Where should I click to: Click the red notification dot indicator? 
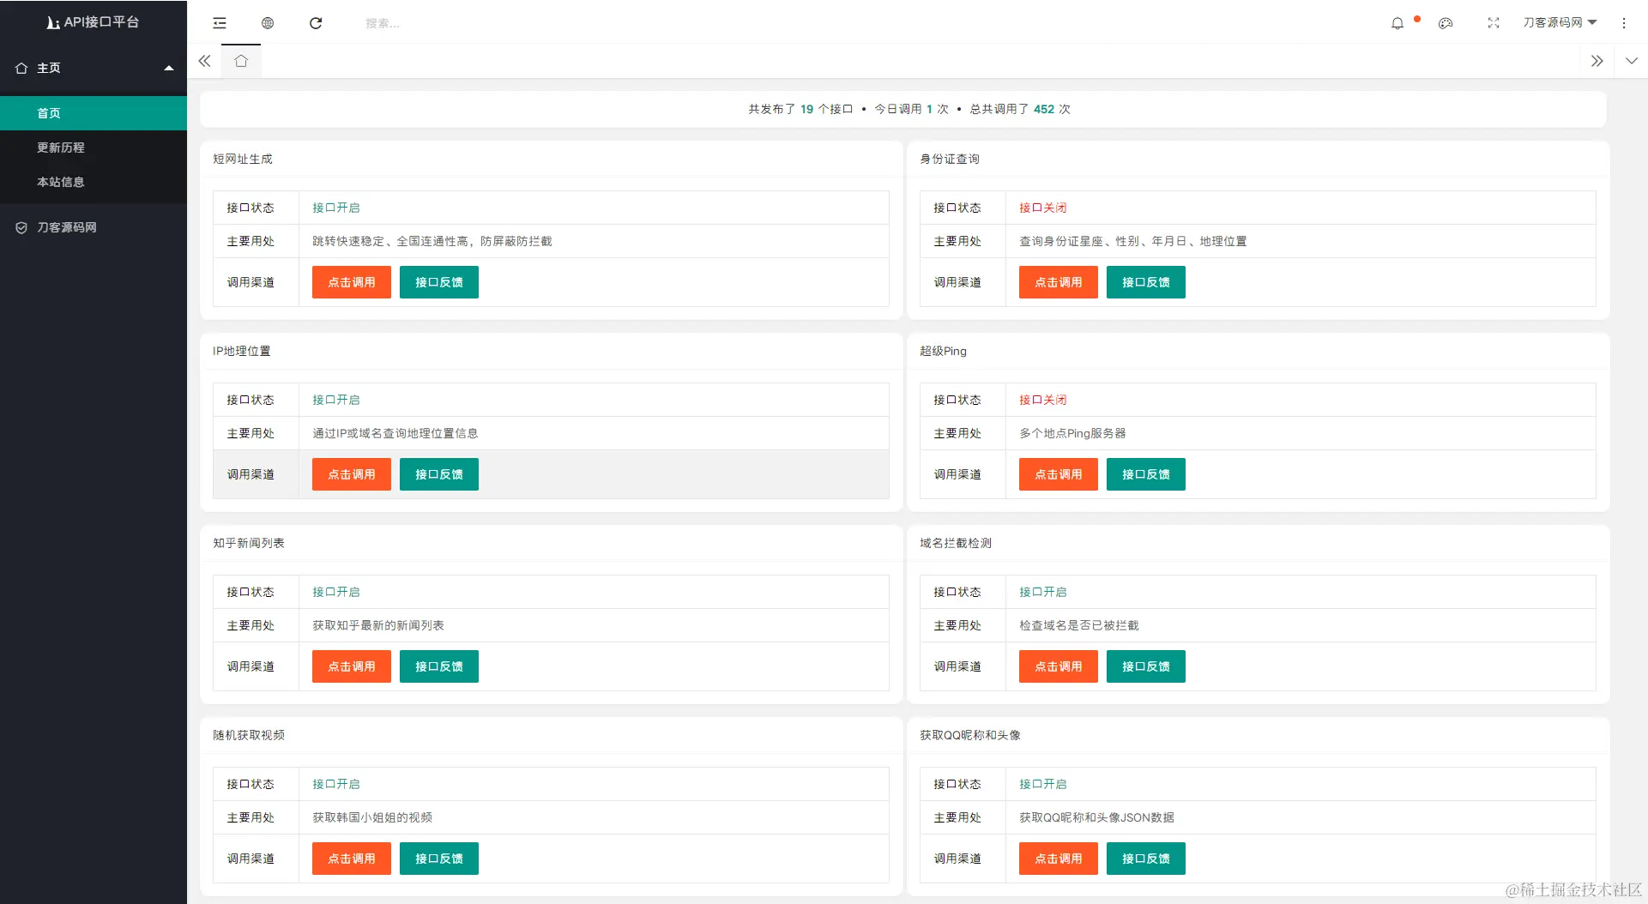pos(1416,16)
